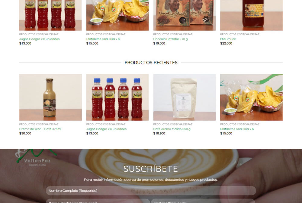Focus the Nombre Completo (Requerido) field
The image size is (302, 203).
[x=151, y=191]
